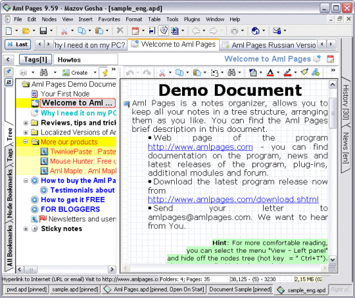
Task: Select the How to get it FREE tree item
Action: click(73, 200)
